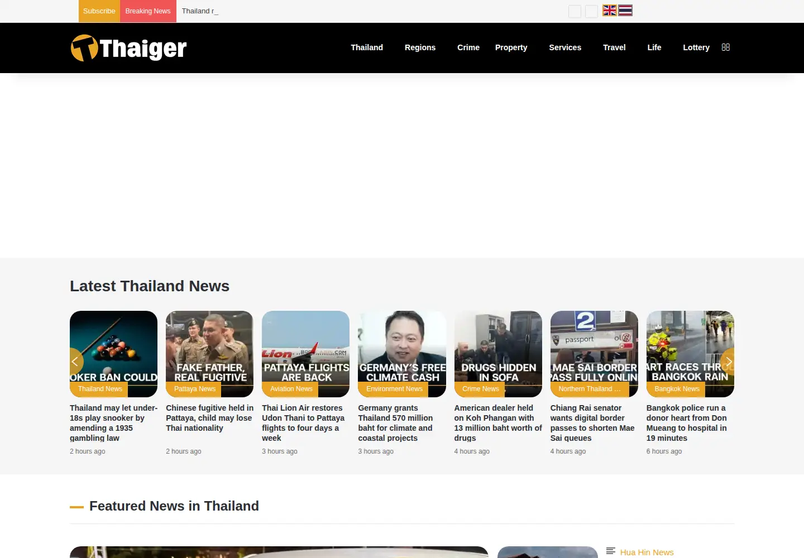Click the Breaking News label
Image resolution: width=804 pixels, height=558 pixels.
pyautogui.click(x=148, y=11)
